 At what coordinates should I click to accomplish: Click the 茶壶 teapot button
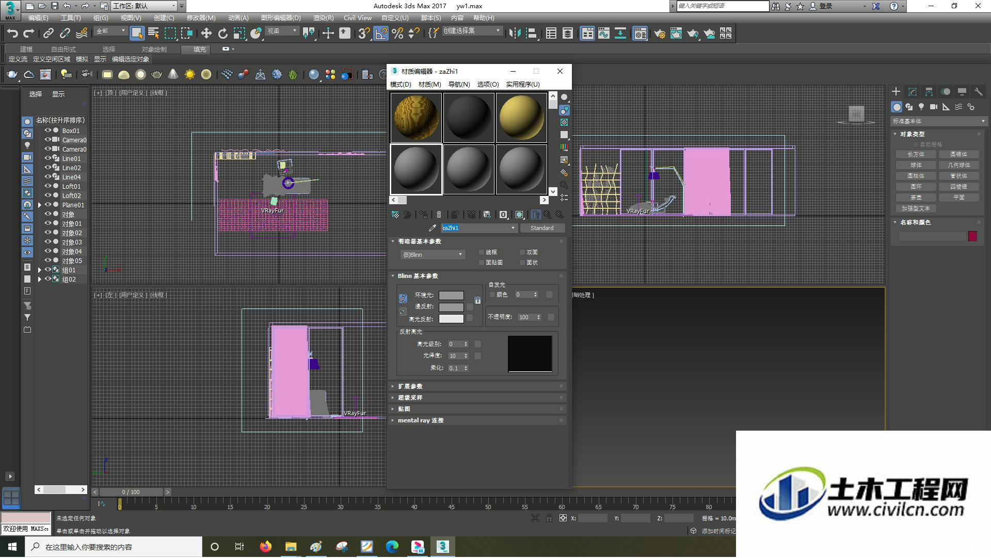pyautogui.click(x=916, y=198)
